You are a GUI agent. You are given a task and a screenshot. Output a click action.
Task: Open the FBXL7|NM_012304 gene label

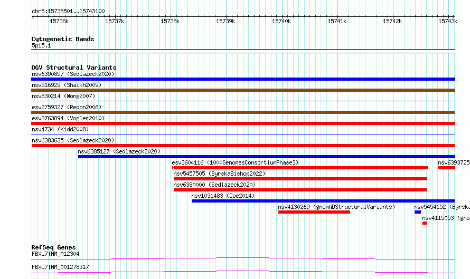point(55,254)
